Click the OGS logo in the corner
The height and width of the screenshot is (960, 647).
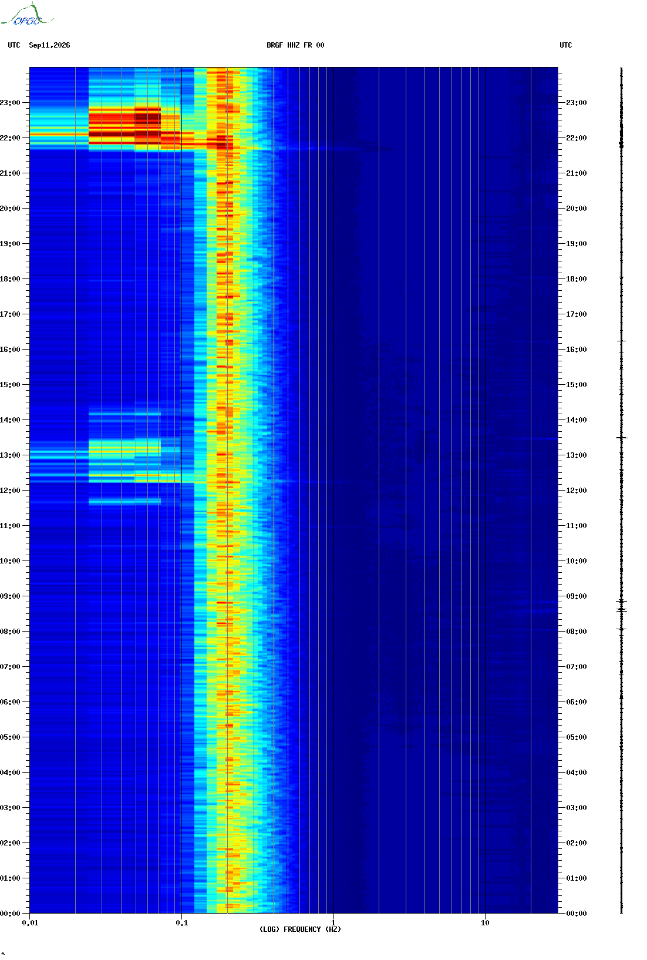click(x=27, y=15)
